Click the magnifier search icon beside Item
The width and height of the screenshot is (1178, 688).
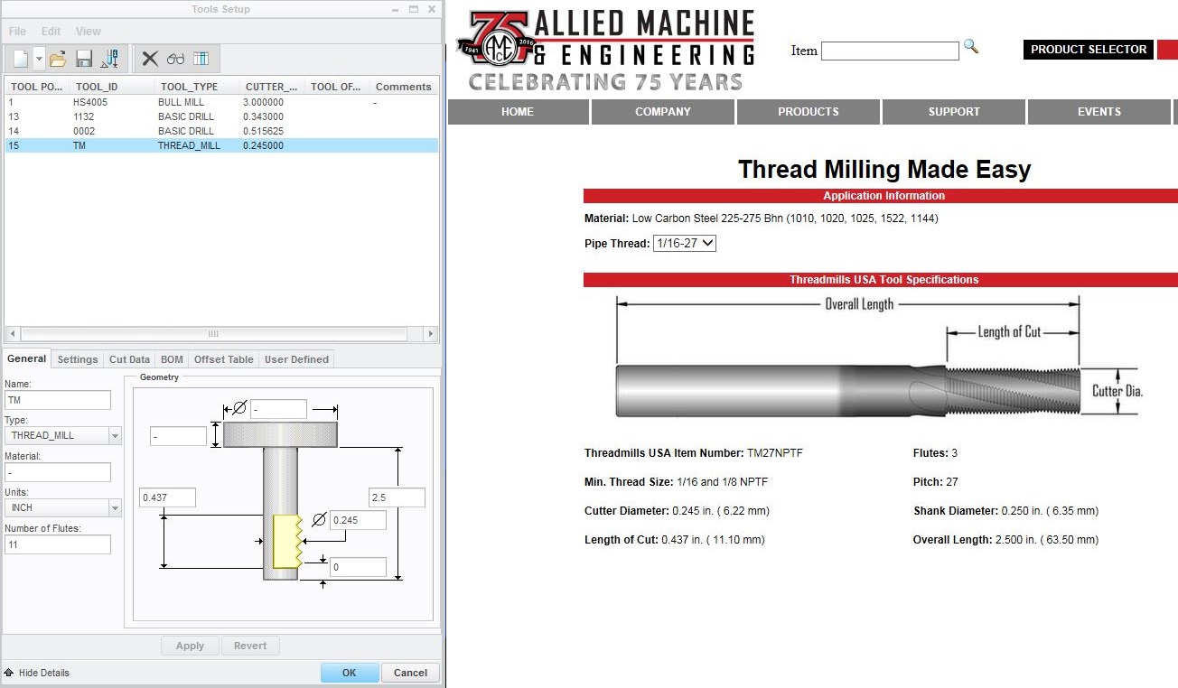point(971,46)
